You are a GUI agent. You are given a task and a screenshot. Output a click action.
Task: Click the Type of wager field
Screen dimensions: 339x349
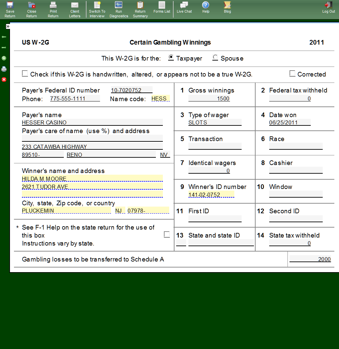[x=215, y=122]
